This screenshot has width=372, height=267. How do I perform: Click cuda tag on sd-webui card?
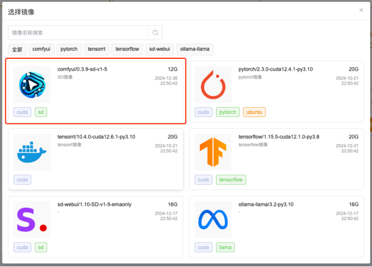[22, 248]
